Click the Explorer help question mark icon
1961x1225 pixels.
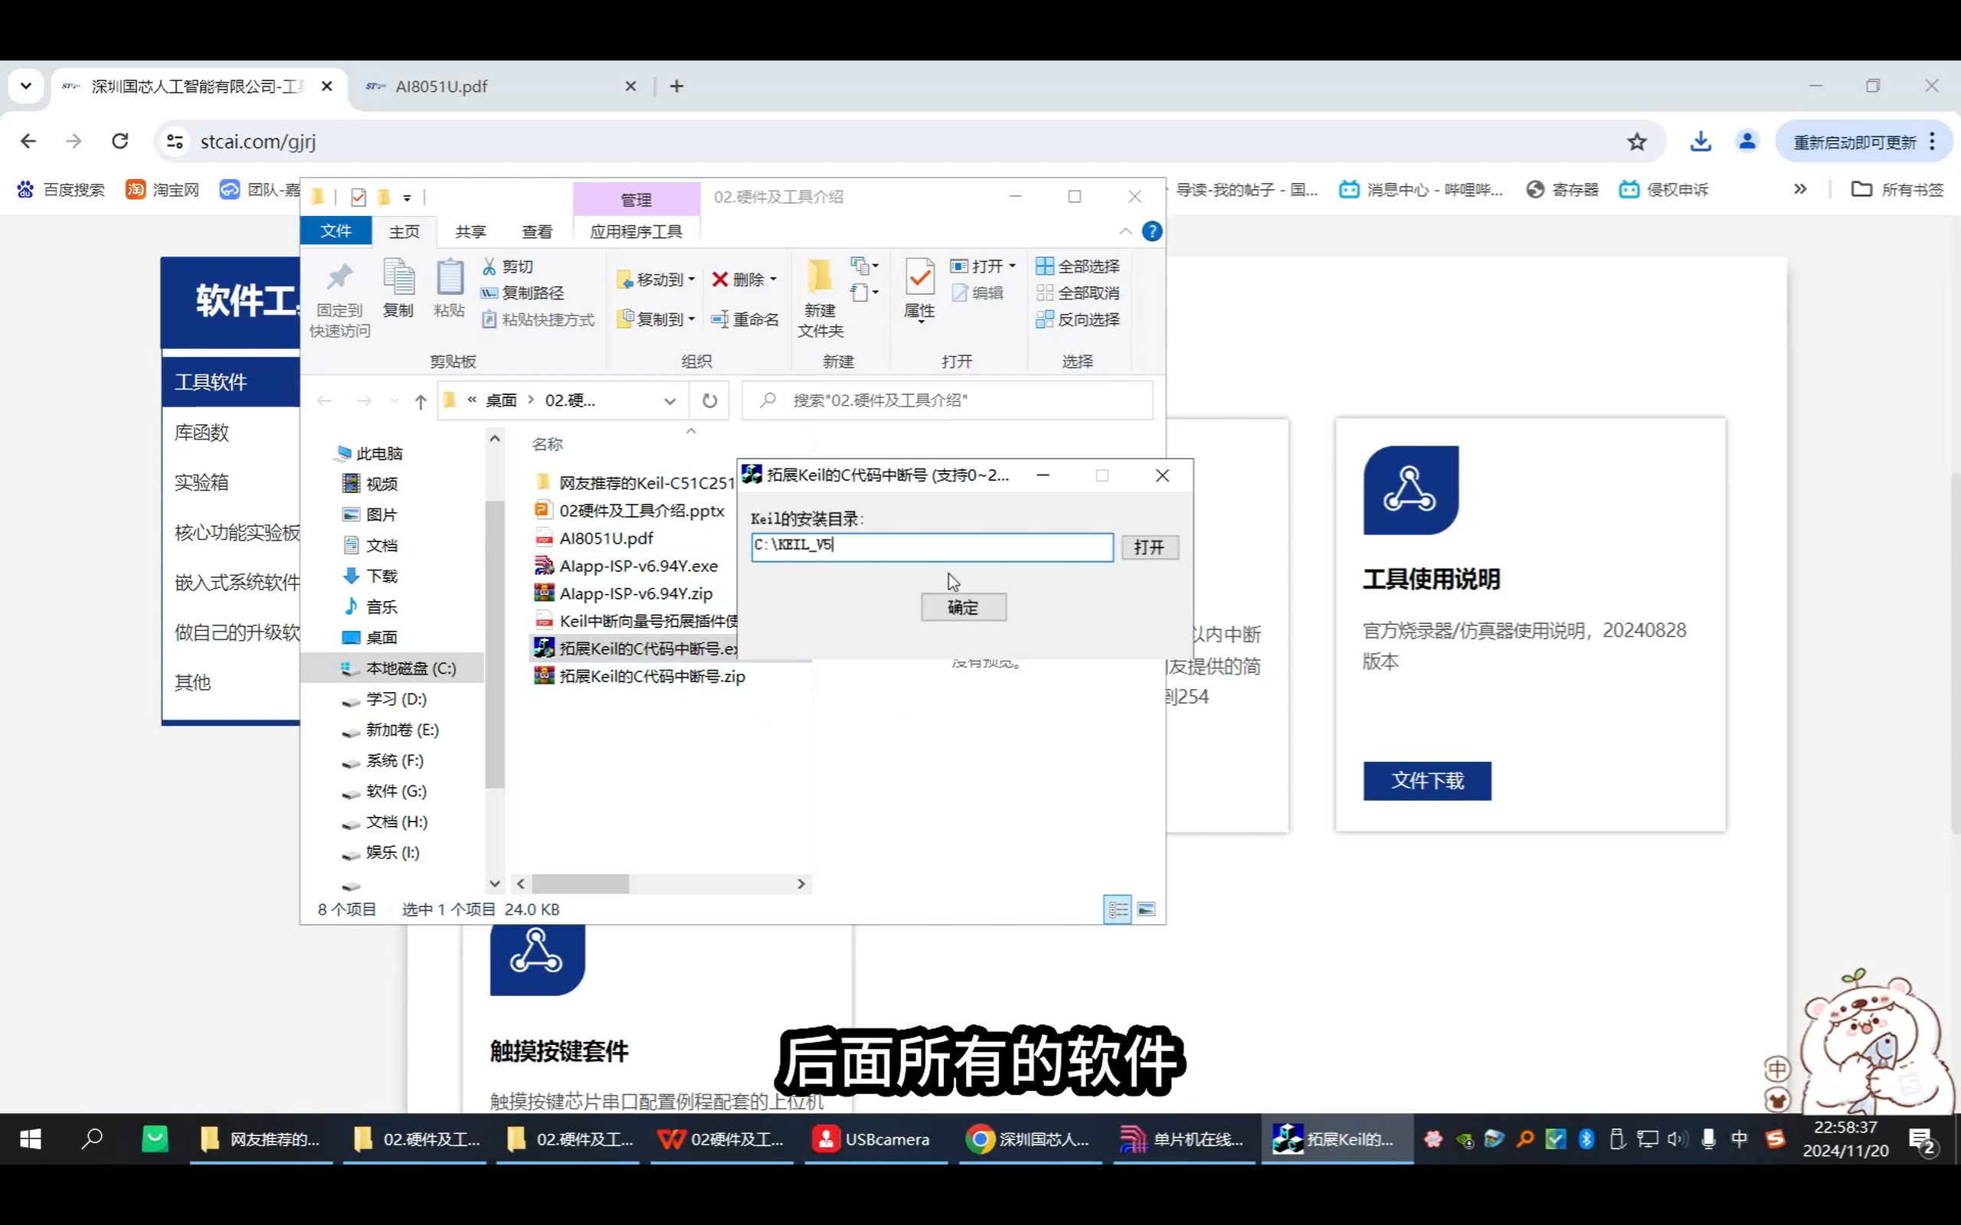pos(1151,232)
